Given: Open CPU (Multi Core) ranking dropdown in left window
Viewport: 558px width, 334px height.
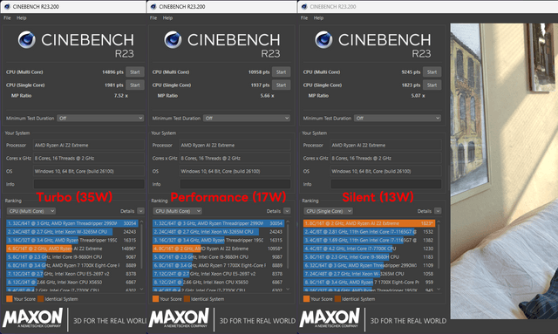Looking at the screenshot, I should pos(31,211).
